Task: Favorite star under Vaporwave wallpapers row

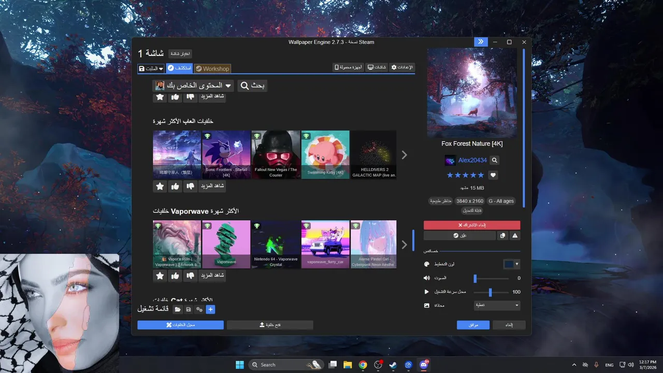Action: (160, 276)
